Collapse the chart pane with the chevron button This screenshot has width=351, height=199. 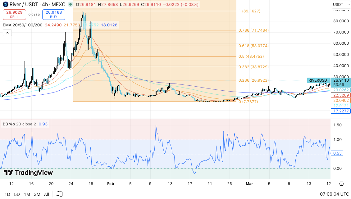point(7,33)
